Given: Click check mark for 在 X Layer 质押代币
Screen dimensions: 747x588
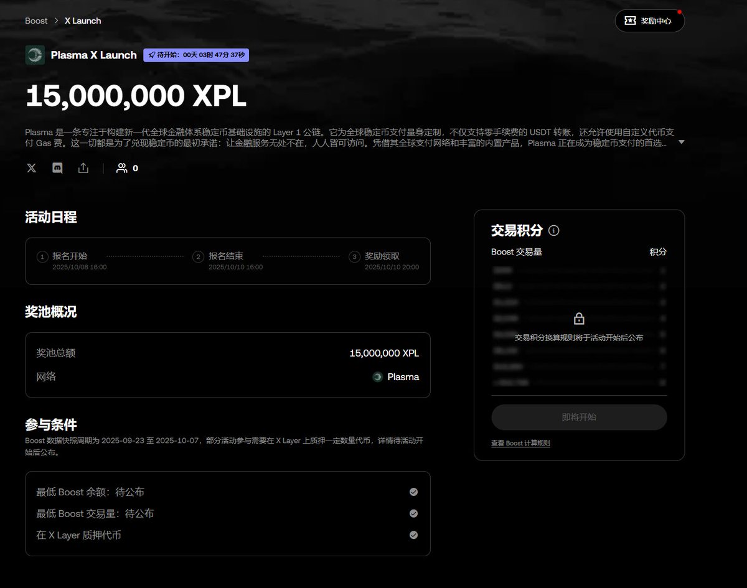Looking at the screenshot, I should 413,534.
